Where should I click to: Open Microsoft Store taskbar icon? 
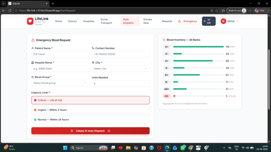[144, 148]
